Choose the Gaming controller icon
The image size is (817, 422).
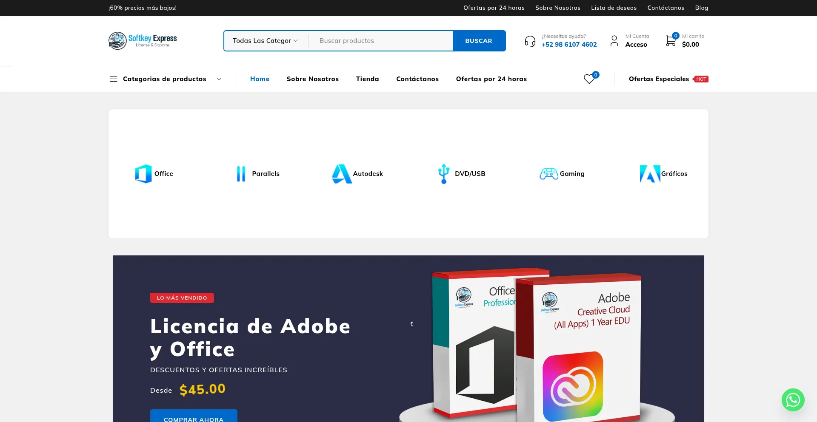tap(548, 174)
